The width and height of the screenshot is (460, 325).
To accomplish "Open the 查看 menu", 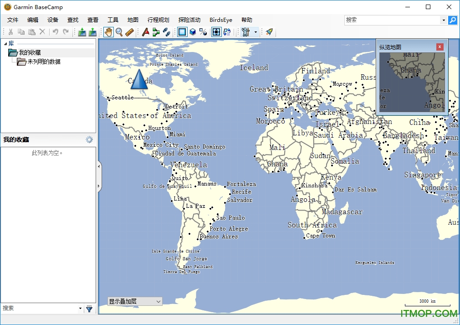I will (93, 20).
